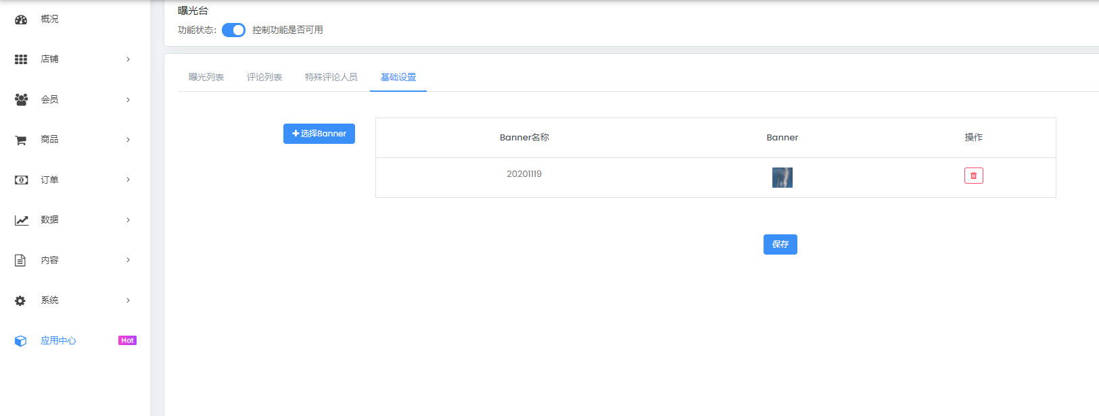This screenshot has width=1099, height=416.
Task: Click the 曝光台 page title
Action: [193, 11]
